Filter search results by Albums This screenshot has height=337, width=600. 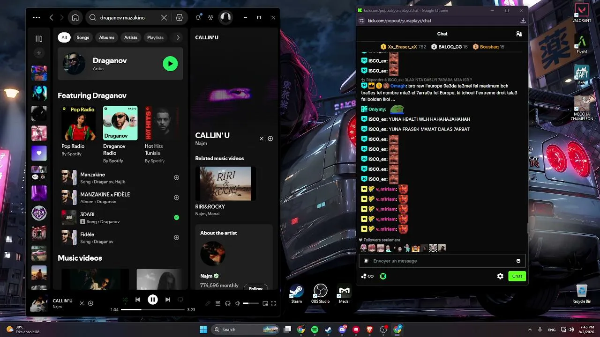(x=107, y=37)
